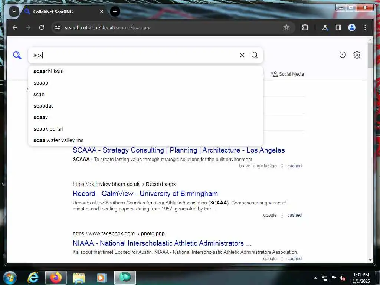Toggle the browser side panel icon

pyautogui.click(x=338, y=27)
